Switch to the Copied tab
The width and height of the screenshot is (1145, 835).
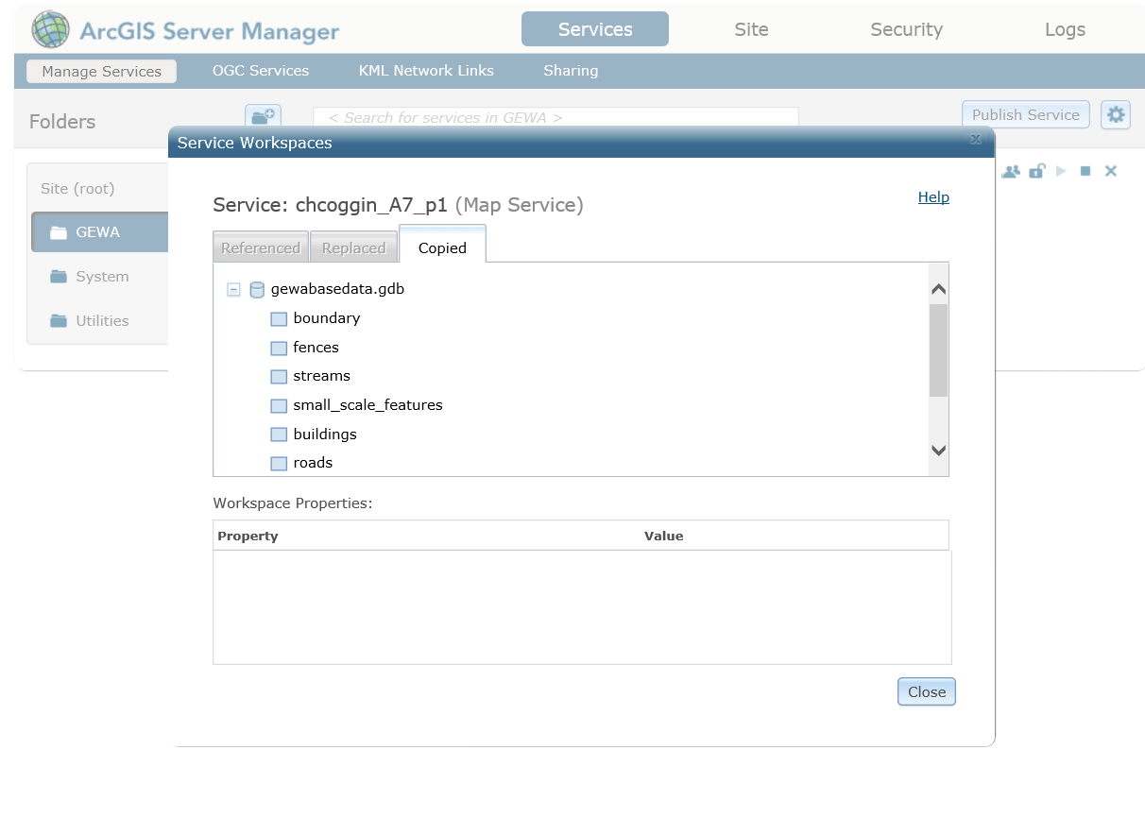[442, 247]
